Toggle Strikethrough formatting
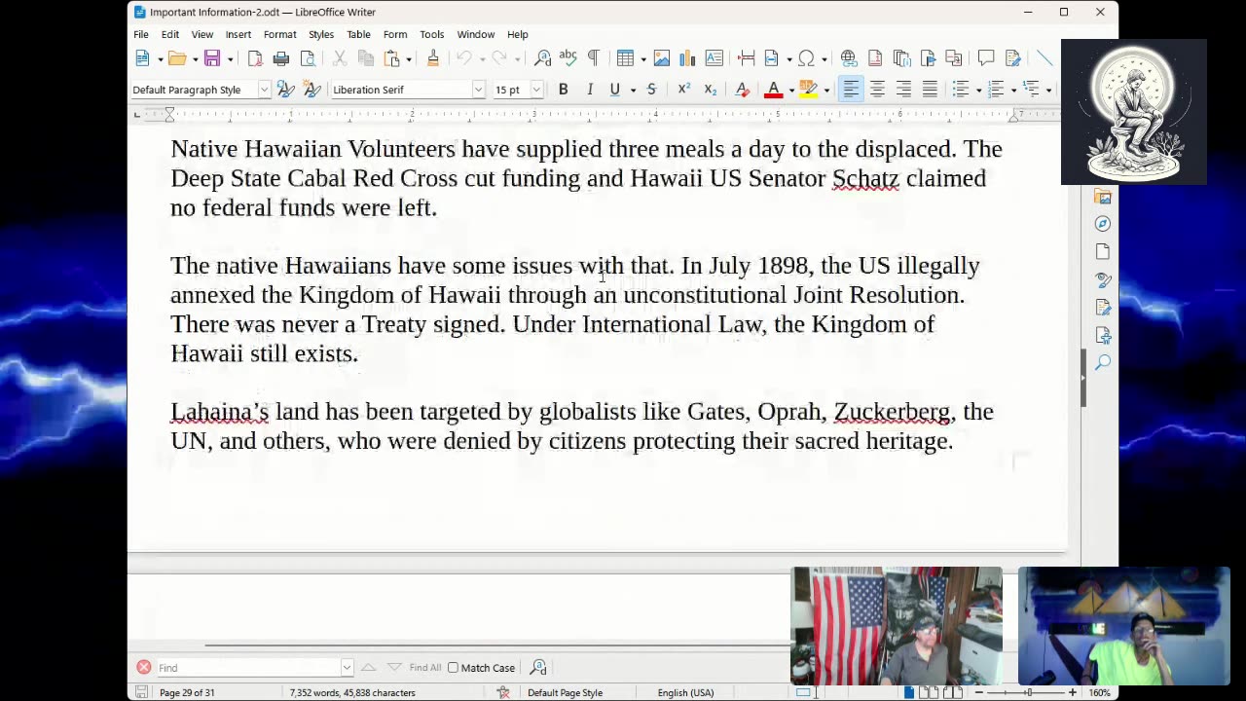The image size is (1246, 701). pos(651,90)
